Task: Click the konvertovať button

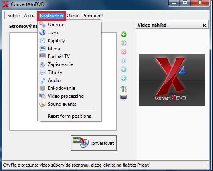Action: pos(94,143)
